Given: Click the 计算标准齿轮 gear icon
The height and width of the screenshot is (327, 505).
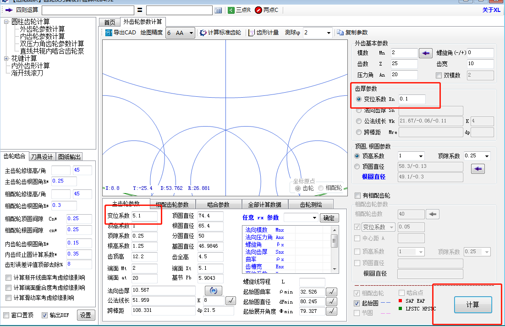Looking at the screenshot, I should [x=203, y=33].
